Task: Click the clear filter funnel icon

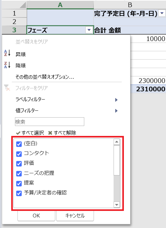Action: pyautogui.click(x=7, y=88)
